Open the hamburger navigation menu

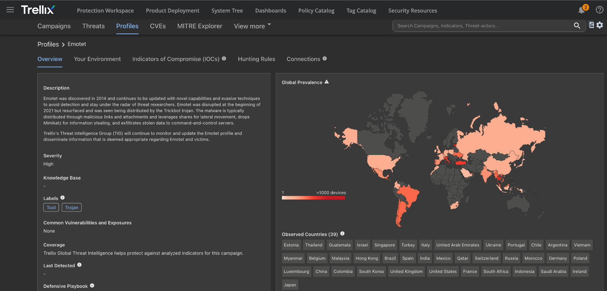pyautogui.click(x=10, y=10)
